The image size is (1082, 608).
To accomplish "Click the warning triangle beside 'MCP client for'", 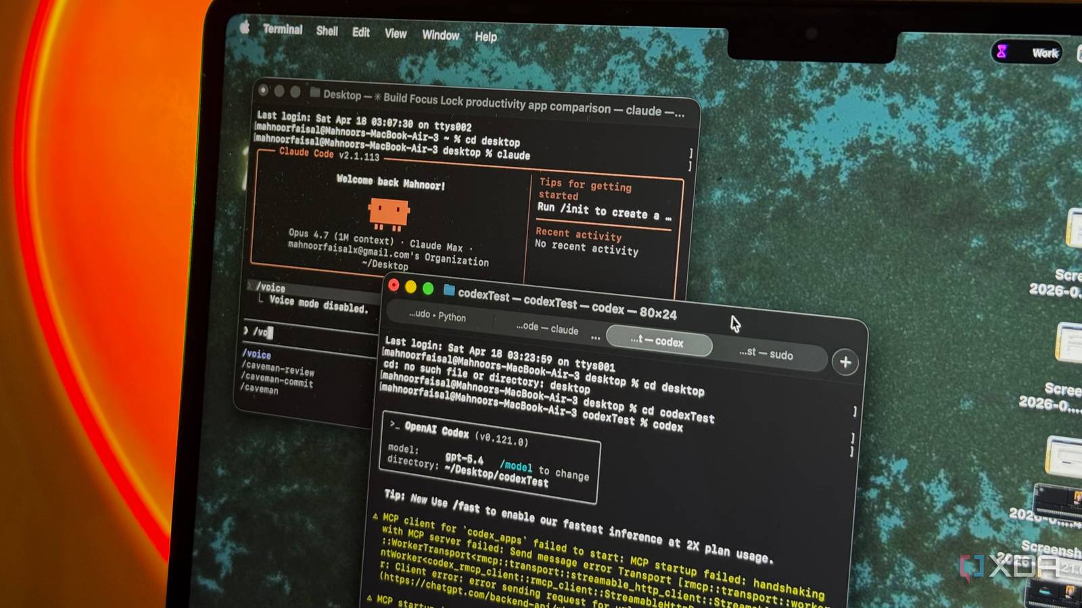I will [376, 516].
